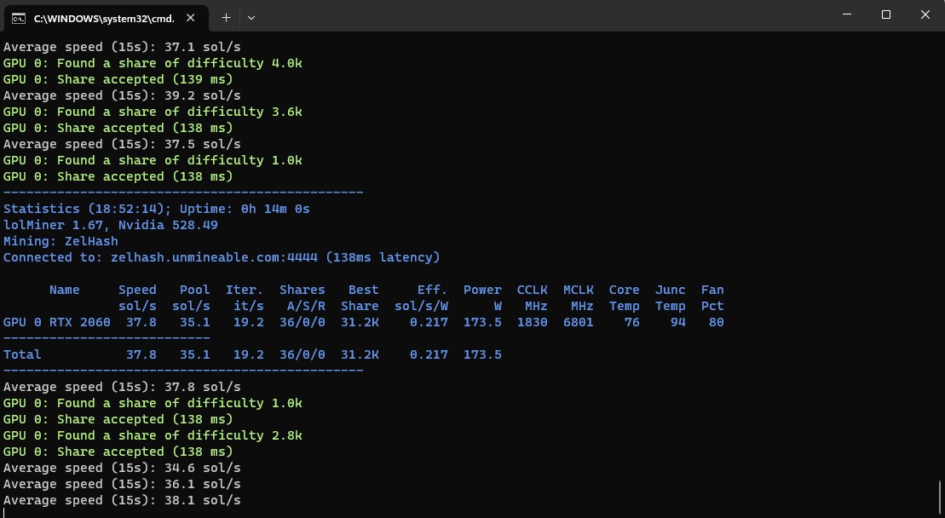This screenshot has height=518, width=945.
Task: Close the cmd.exe tab
Action: pyautogui.click(x=190, y=18)
